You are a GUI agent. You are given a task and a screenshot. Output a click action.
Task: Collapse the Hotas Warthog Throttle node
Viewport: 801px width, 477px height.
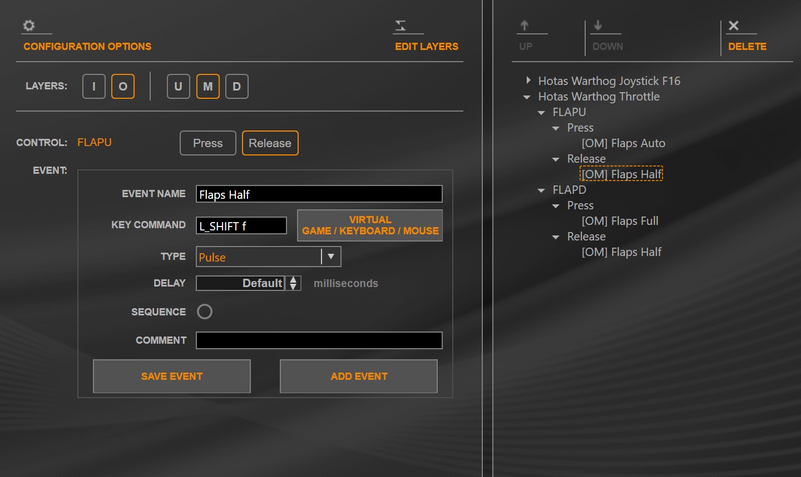527,97
